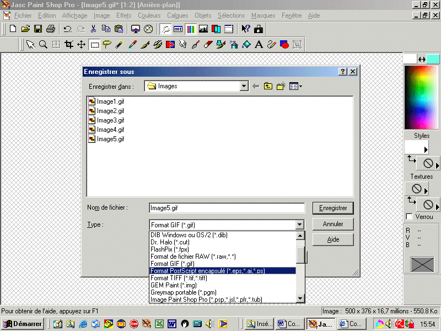Click the Paste clipboard icon

pos(119,29)
